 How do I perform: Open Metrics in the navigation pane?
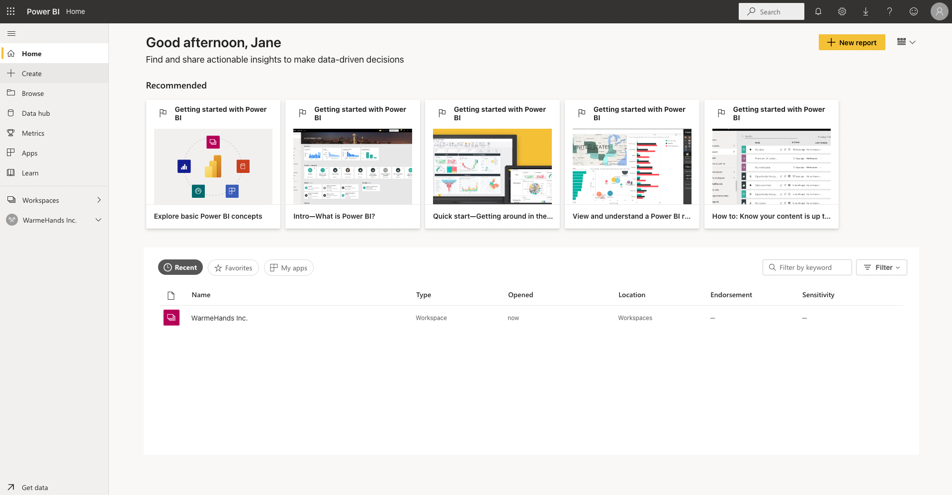33,133
